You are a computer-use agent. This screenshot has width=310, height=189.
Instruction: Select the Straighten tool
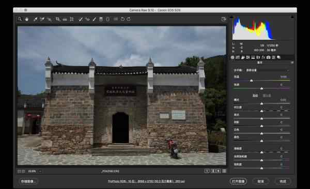click(65, 19)
